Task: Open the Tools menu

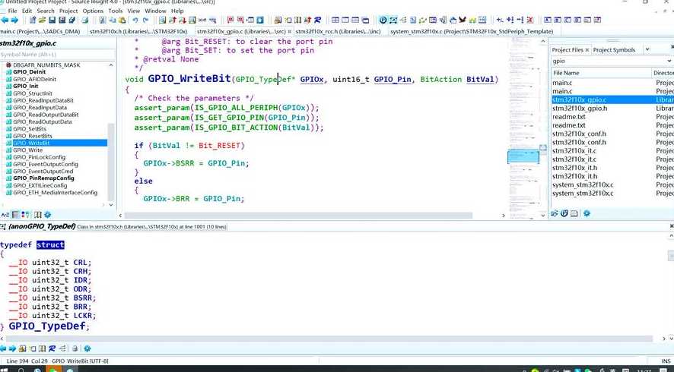Action: click(115, 11)
